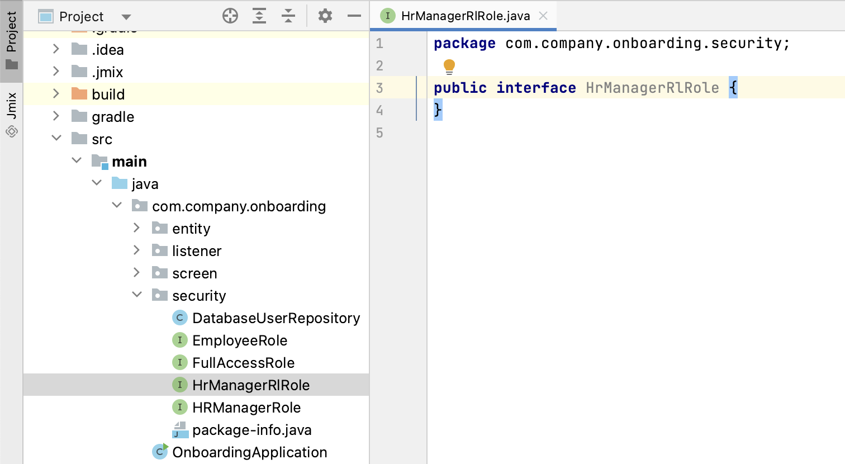Viewport: 845px width, 464px height.
Task: Open the Project view settings gear
Action: coord(325,16)
